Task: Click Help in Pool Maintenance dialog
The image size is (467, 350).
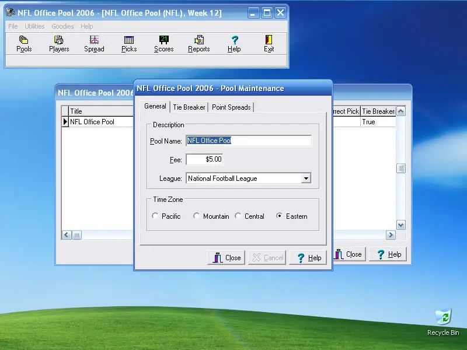Action: (x=308, y=258)
